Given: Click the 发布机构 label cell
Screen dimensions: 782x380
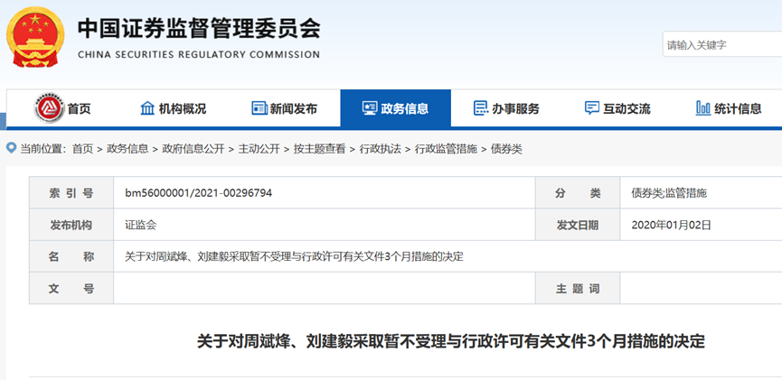Looking at the screenshot, I should point(71,225).
